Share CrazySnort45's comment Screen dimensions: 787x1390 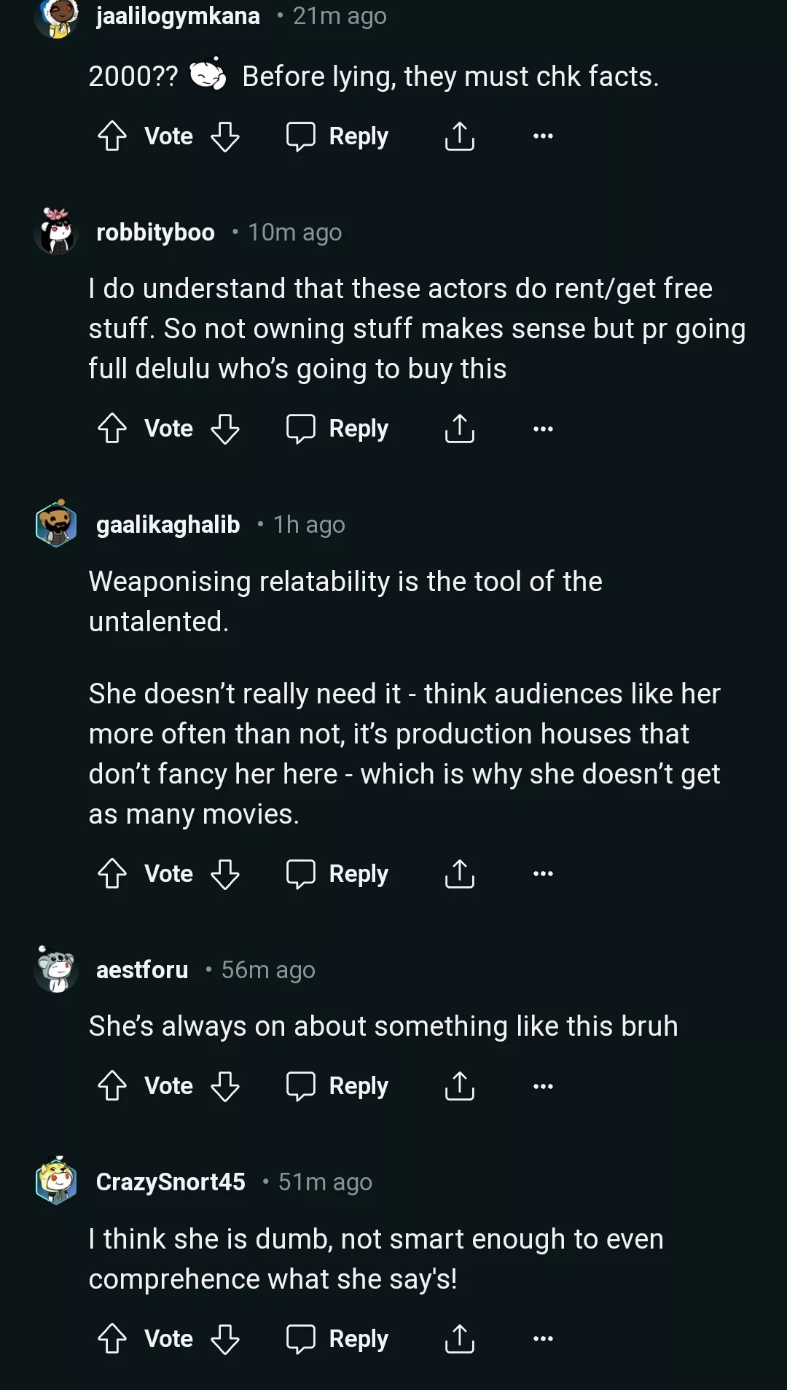pyautogui.click(x=459, y=1339)
